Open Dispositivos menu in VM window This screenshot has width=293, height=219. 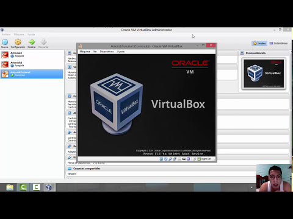click(x=107, y=52)
